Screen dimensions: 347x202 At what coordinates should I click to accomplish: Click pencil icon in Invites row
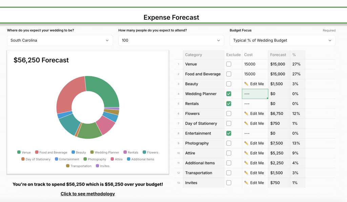point(246,183)
